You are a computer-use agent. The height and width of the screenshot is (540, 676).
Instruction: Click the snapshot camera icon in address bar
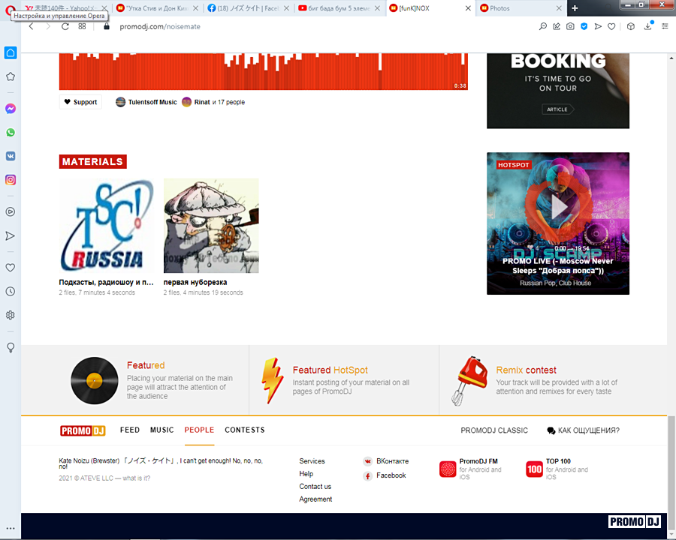[x=570, y=26]
